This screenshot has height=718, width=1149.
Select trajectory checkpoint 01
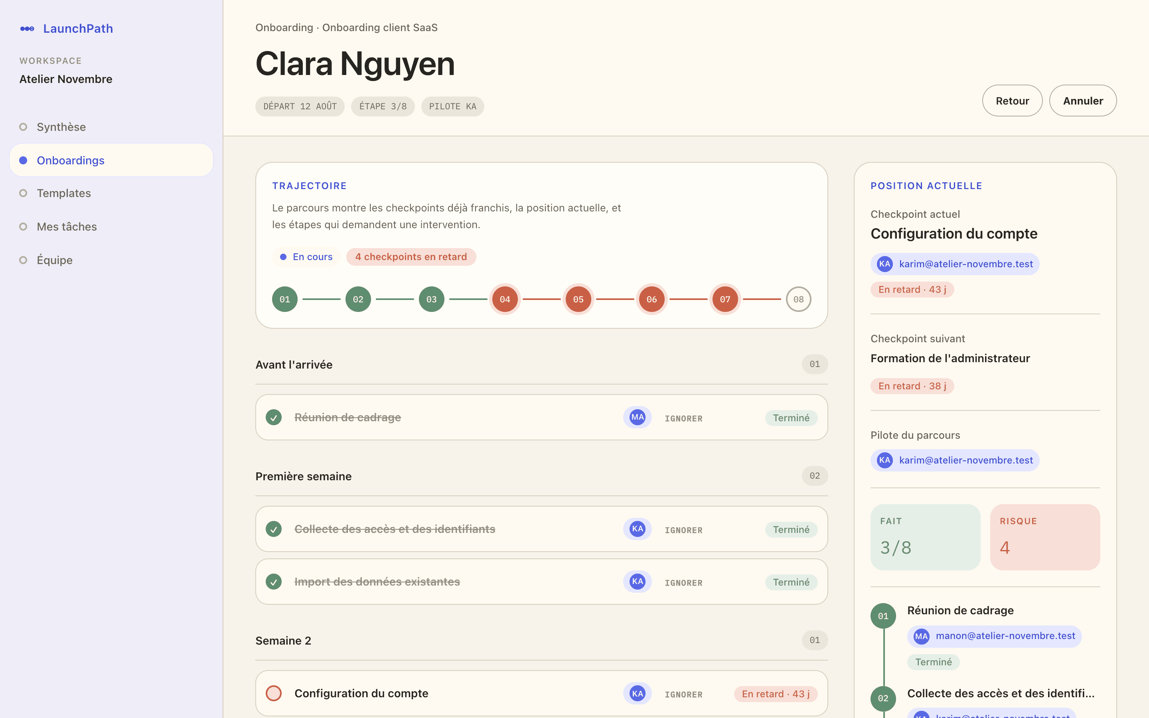pos(285,299)
